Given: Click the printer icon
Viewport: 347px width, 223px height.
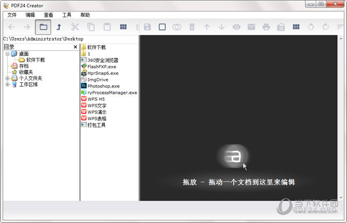Looking at the screenshot, I should tap(266, 27).
